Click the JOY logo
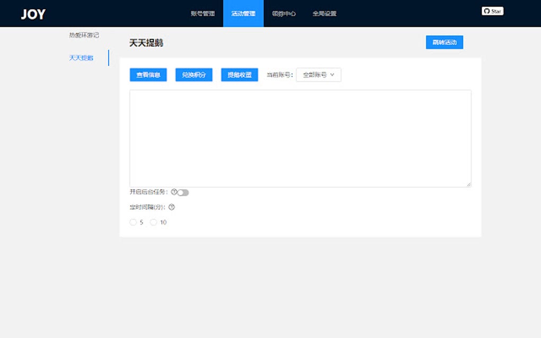 coord(32,13)
